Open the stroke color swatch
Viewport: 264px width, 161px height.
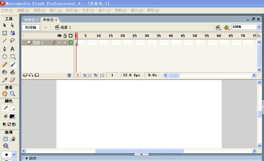(12, 108)
